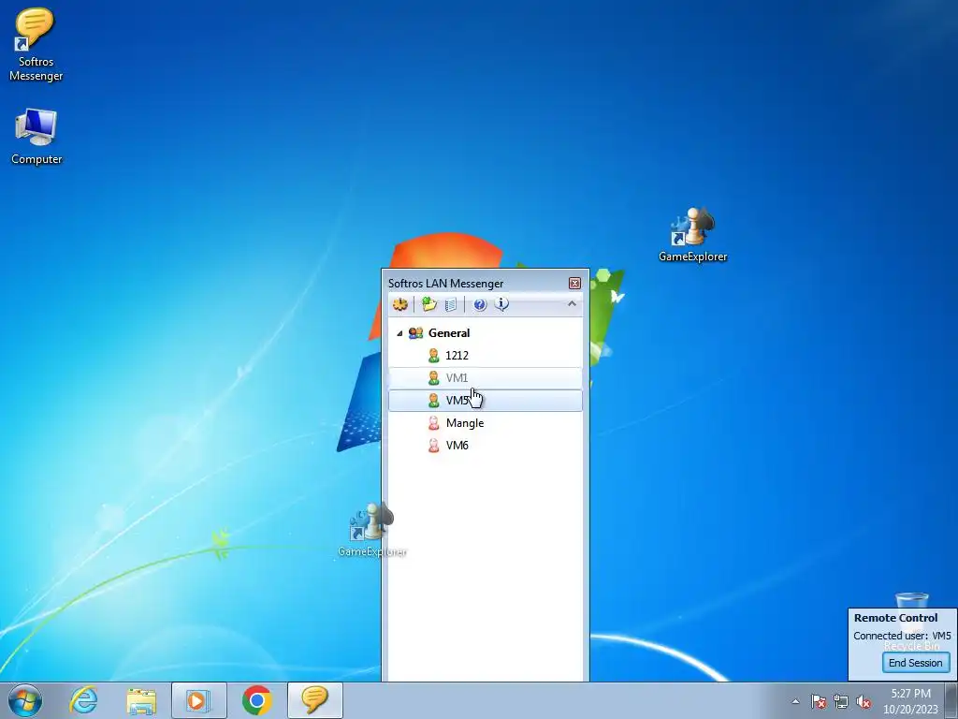Collapse the toolbar with the up chevron
The image size is (958, 719).
point(572,303)
